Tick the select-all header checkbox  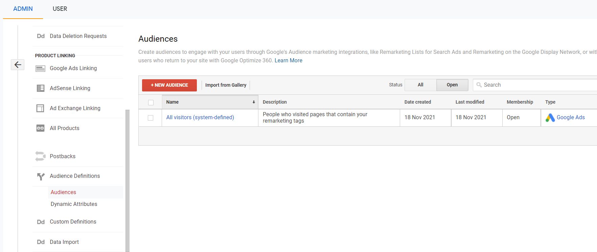pos(151,102)
